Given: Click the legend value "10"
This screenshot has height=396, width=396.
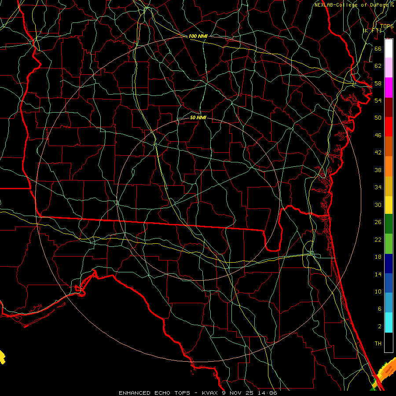Looking at the screenshot, I should pyautogui.click(x=378, y=292).
